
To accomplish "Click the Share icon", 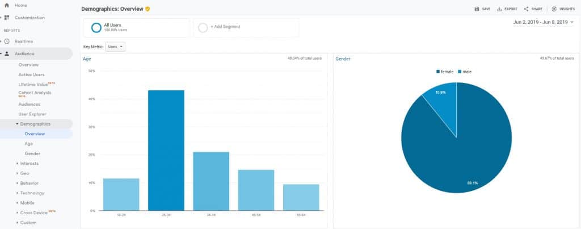I will click(526, 9).
